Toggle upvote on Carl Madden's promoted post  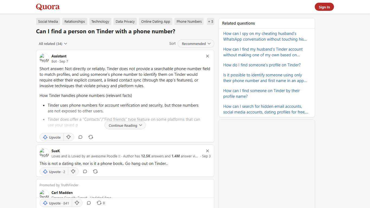pyautogui.click(x=56, y=203)
